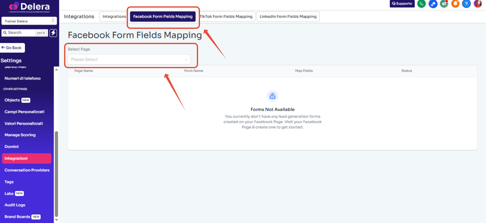
Task: Click the Form Name column header
Action: pos(194,71)
